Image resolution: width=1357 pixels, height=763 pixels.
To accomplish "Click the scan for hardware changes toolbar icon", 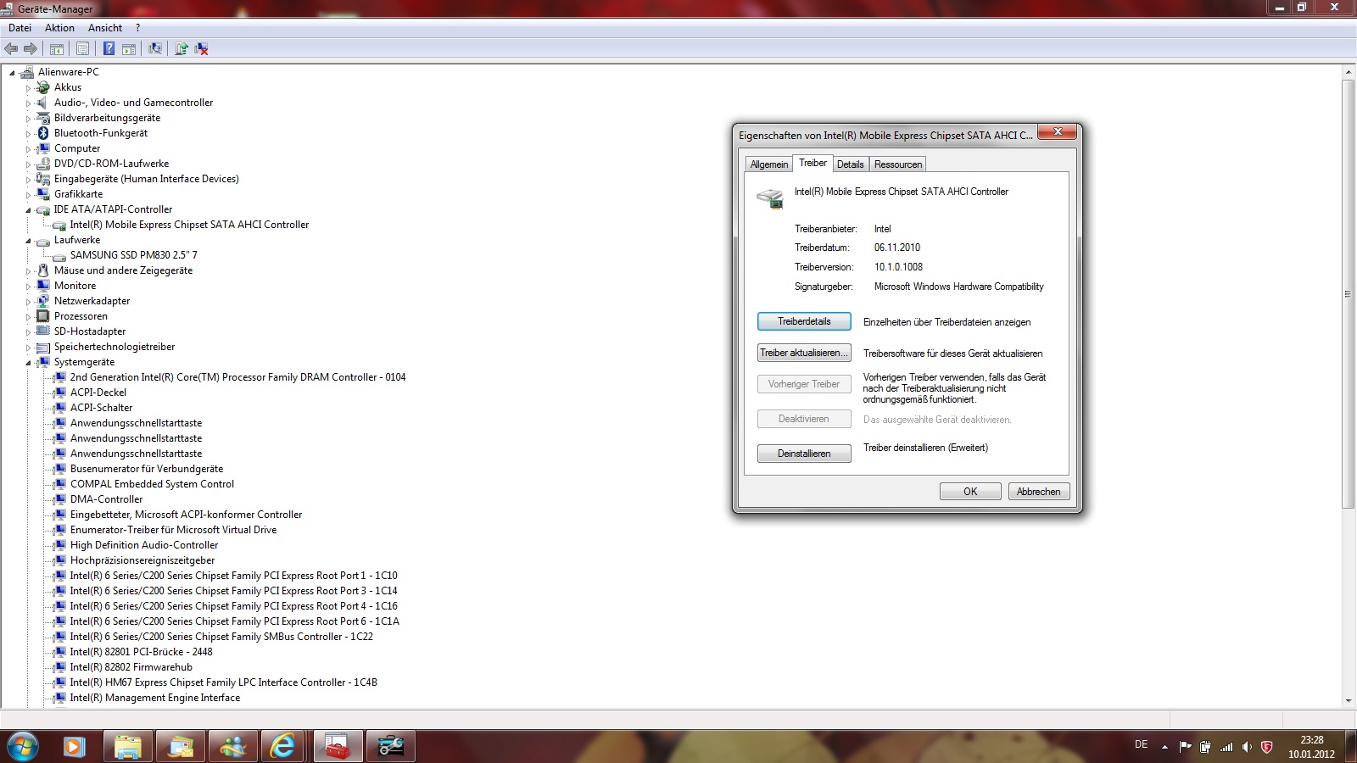I will coord(154,49).
